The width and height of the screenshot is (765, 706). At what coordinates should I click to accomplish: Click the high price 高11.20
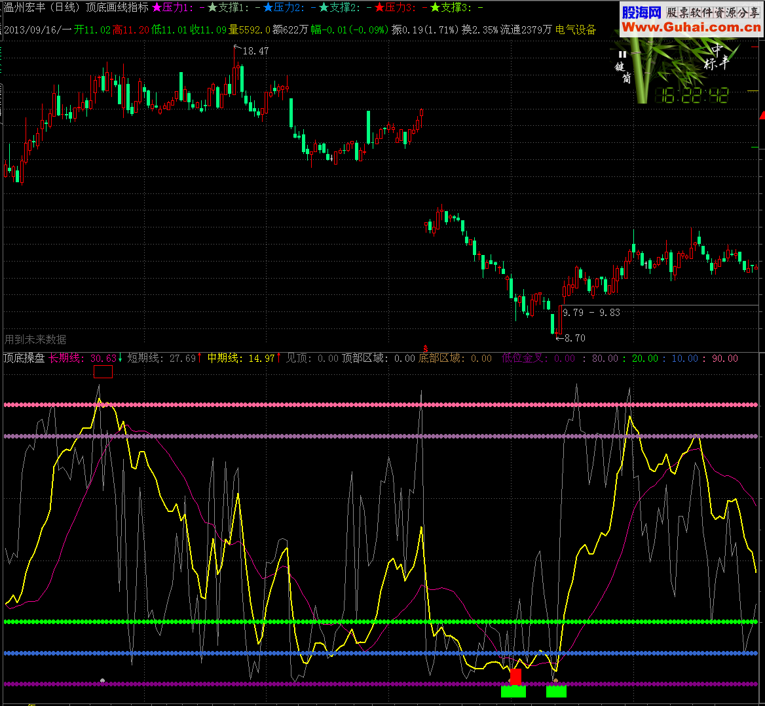point(131,29)
